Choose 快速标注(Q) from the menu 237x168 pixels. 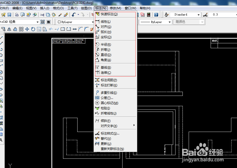(x=116, y=14)
